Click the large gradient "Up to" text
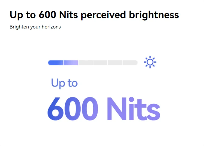This screenshot has width=204, height=146. point(64,83)
